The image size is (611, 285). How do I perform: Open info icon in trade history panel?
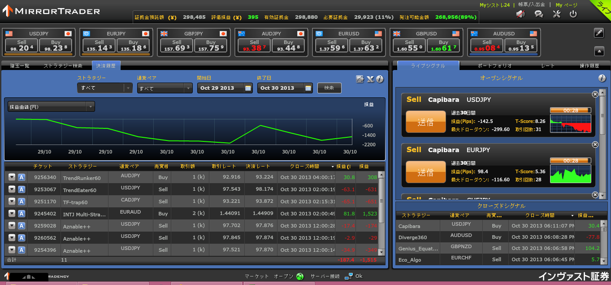point(380,79)
